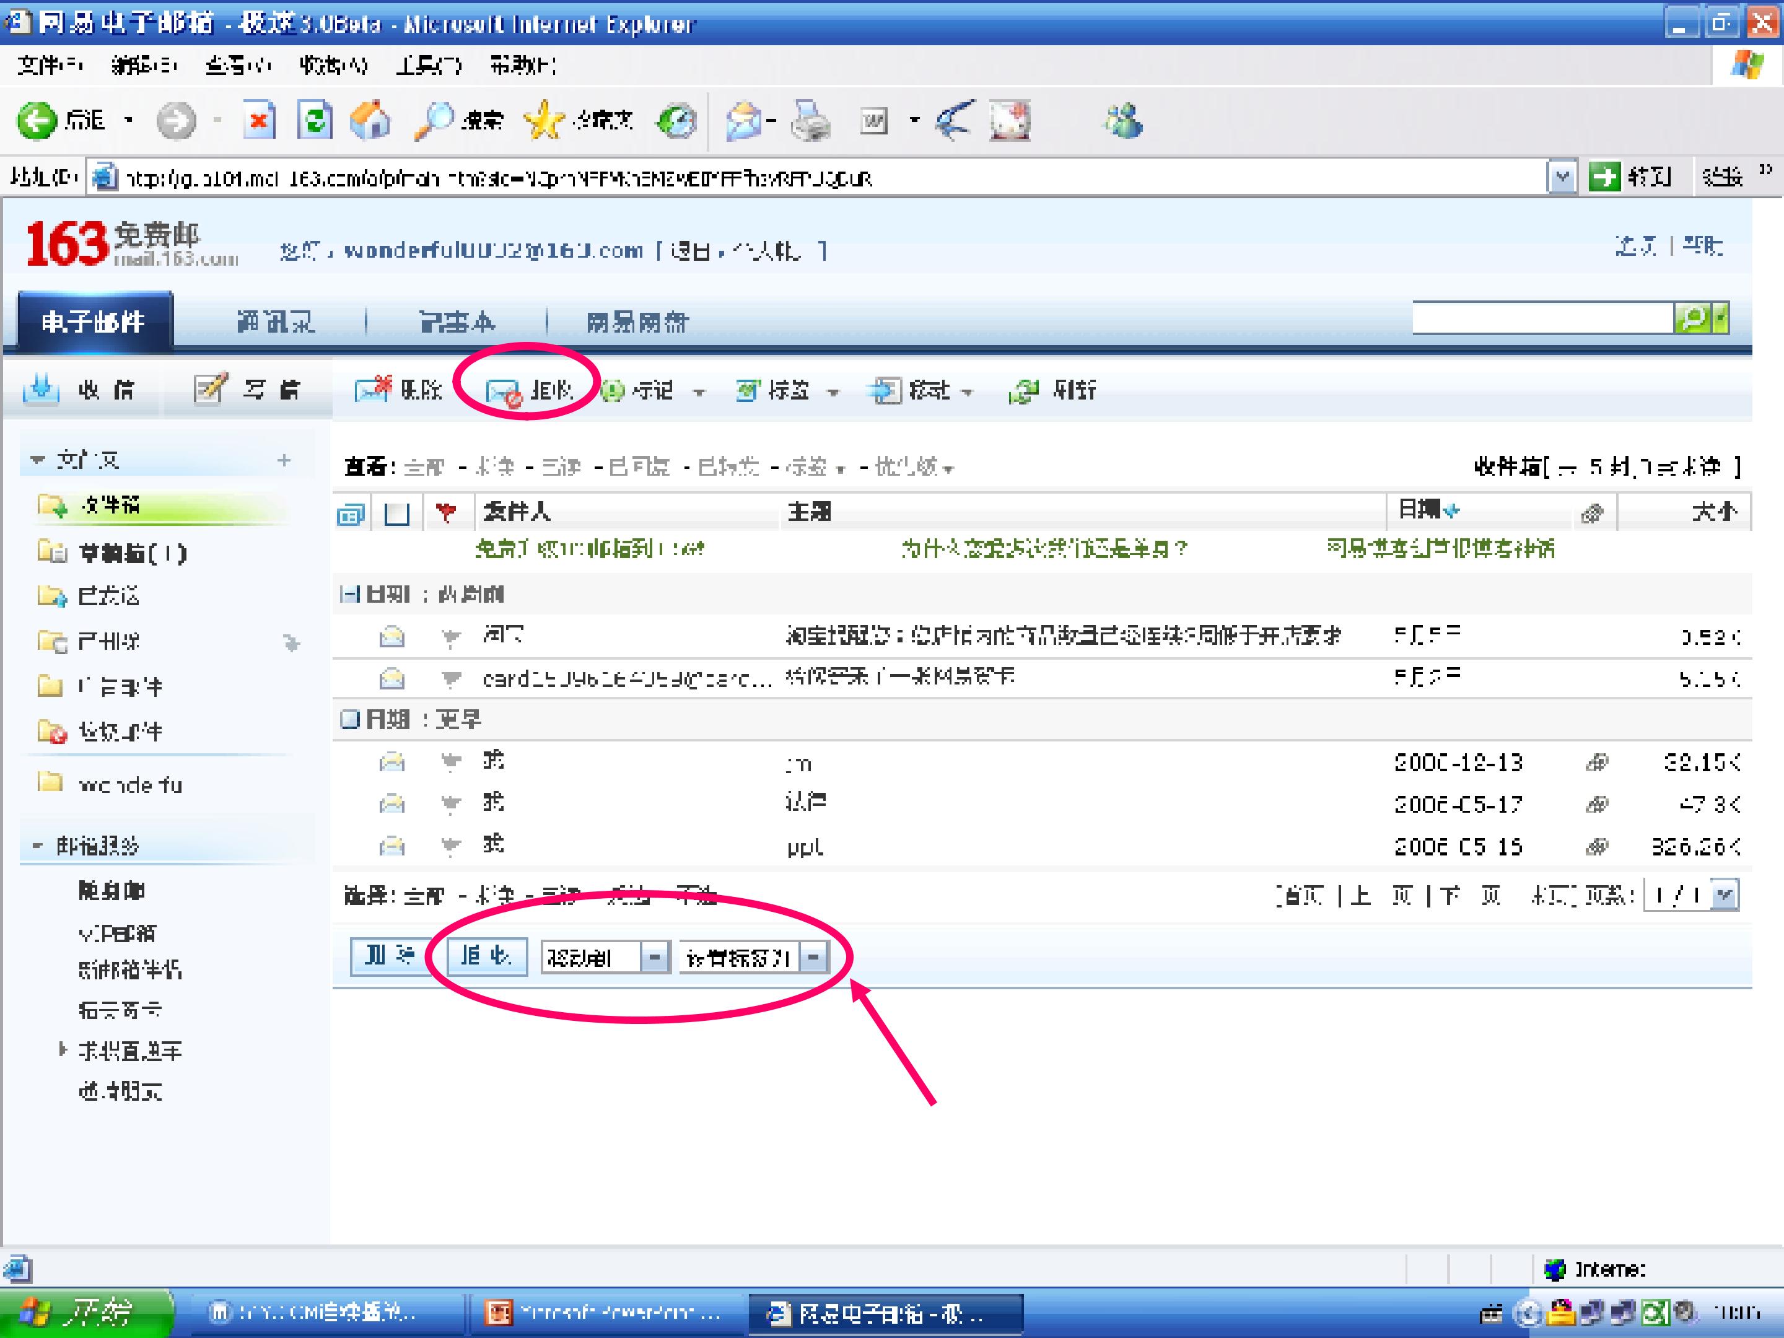Open bottom 'Move to' (移动到) combo box
This screenshot has height=1338, width=1784.
click(x=605, y=957)
